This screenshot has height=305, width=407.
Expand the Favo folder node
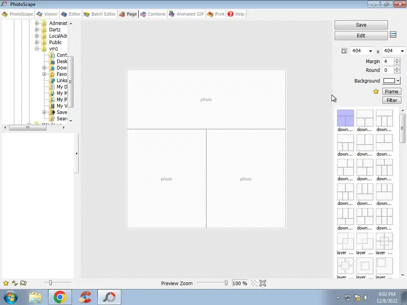click(44, 74)
